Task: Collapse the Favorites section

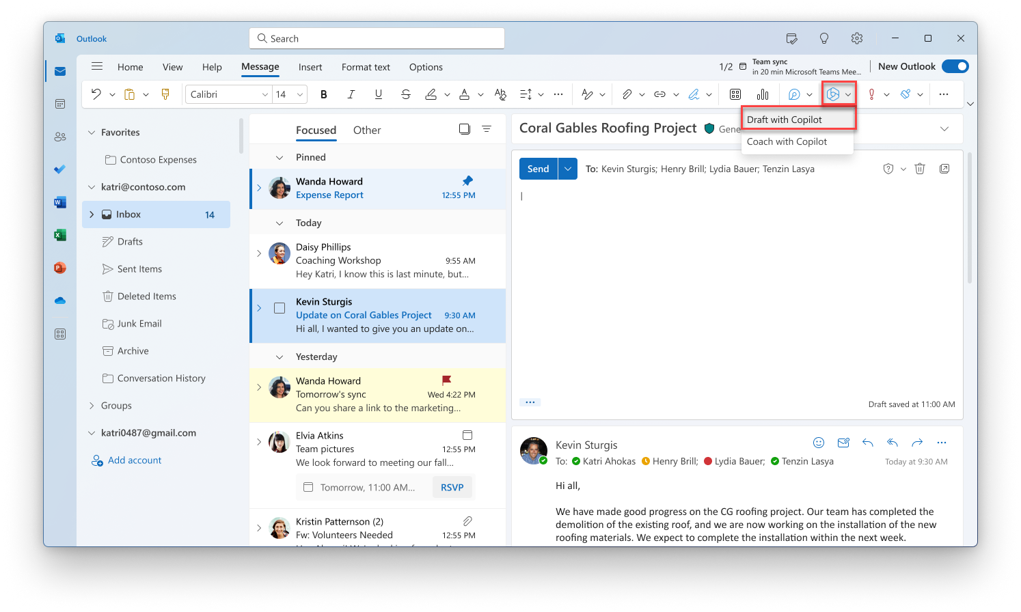Action: click(92, 133)
